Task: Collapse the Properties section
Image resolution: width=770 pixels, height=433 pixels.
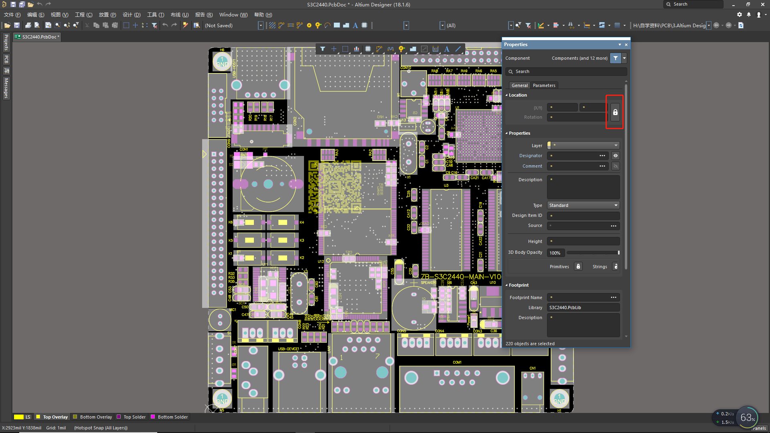Action: point(507,133)
